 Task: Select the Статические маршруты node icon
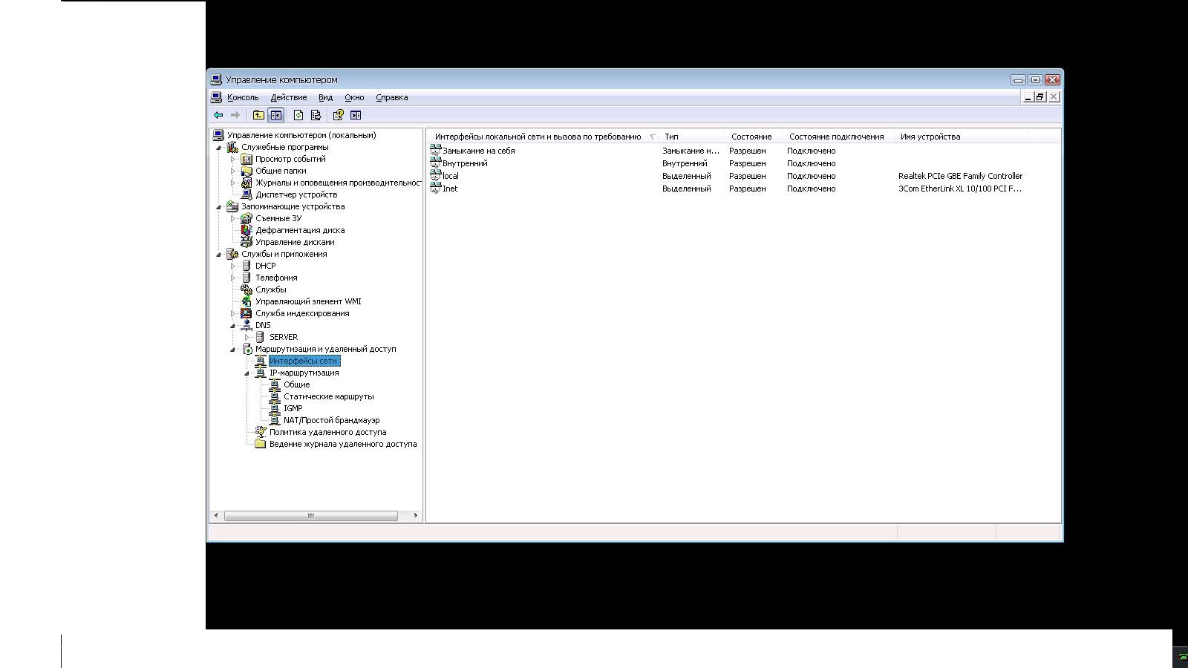[275, 396]
